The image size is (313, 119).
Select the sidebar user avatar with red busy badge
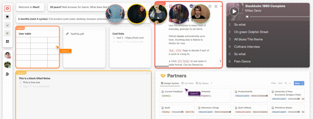(7, 55)
